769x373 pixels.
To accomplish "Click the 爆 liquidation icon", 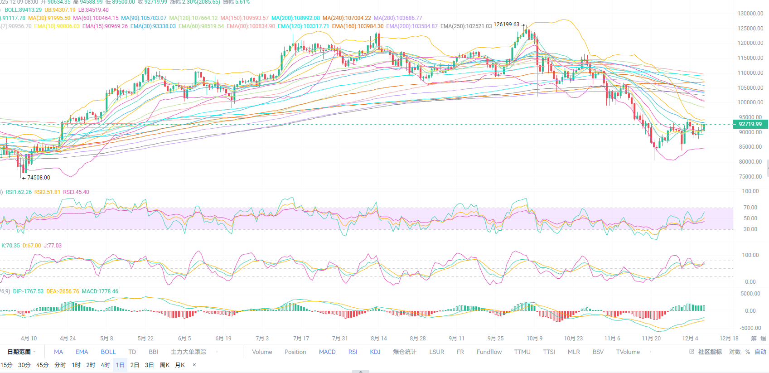I will [763, 339].
